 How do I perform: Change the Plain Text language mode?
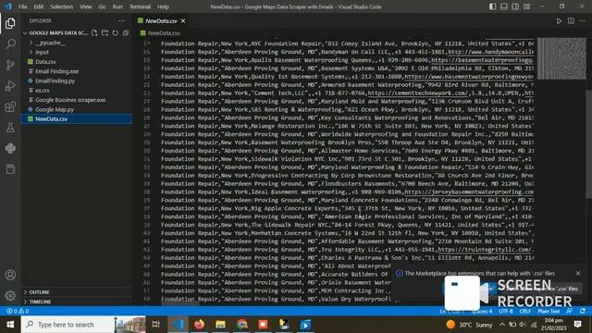(x=549, y=311)
